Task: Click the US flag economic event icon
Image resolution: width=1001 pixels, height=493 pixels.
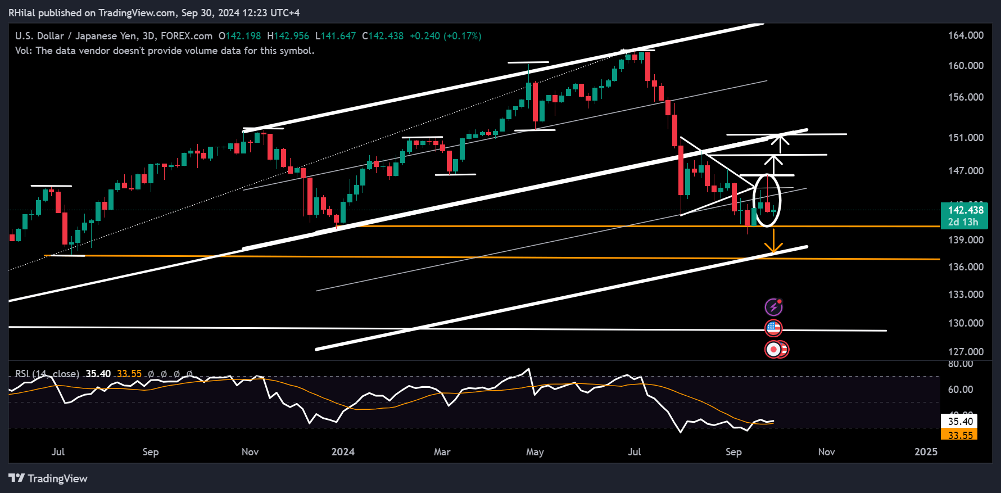Action: (x=774, y=328)
